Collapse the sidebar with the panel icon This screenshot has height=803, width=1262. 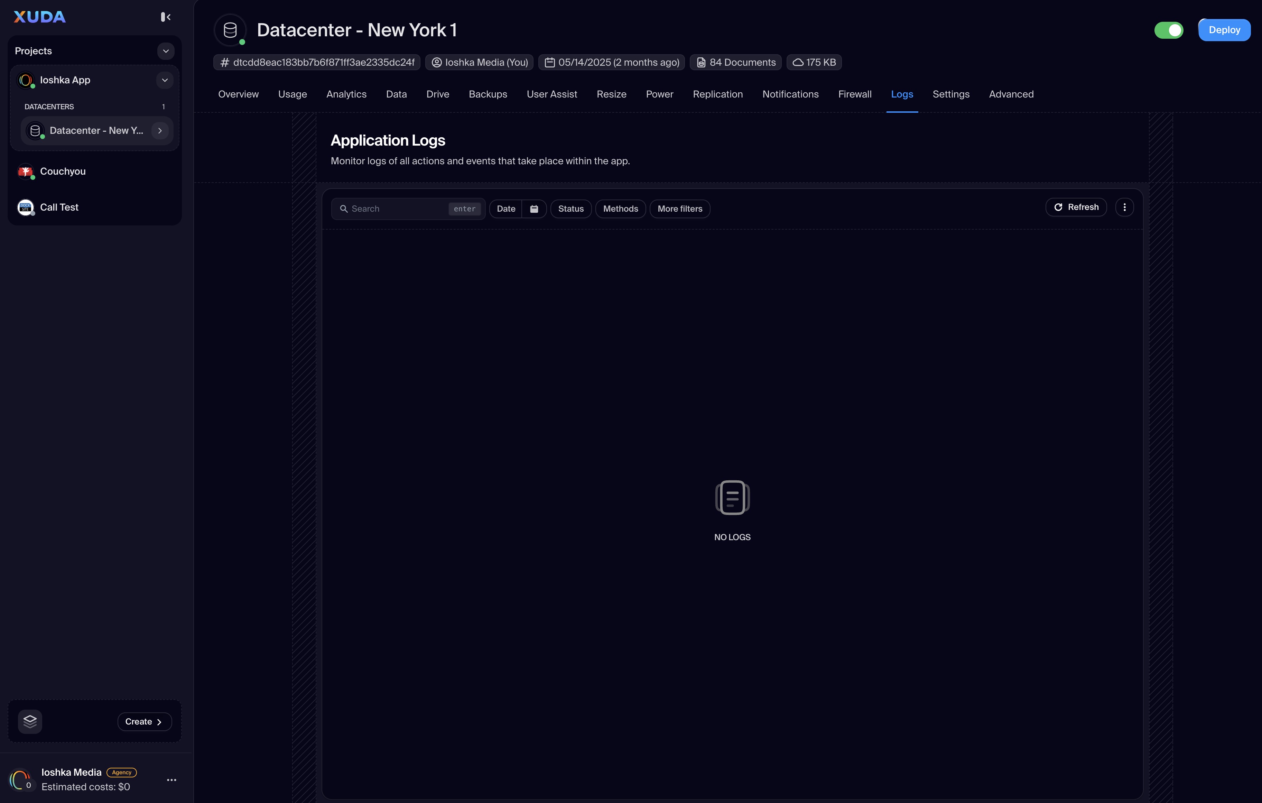[166, 17]
